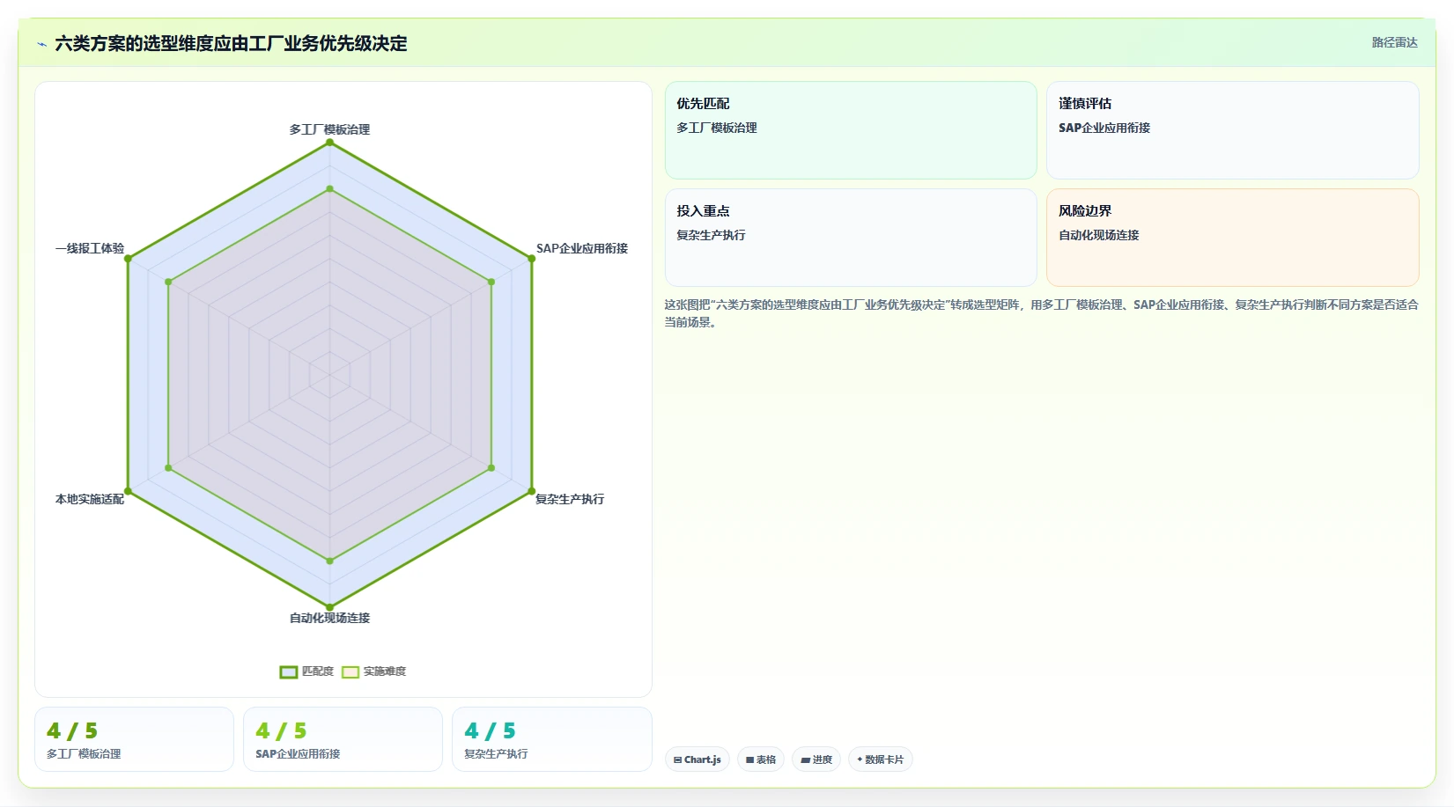Viewport: 1454px width, 807px height.
Task: Toggle the 匹配度 legend swatch
Action: [289, 672]
